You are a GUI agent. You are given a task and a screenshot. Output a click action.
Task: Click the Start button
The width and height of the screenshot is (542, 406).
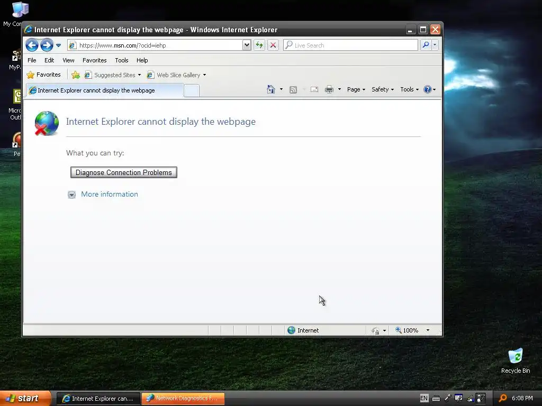25,399
